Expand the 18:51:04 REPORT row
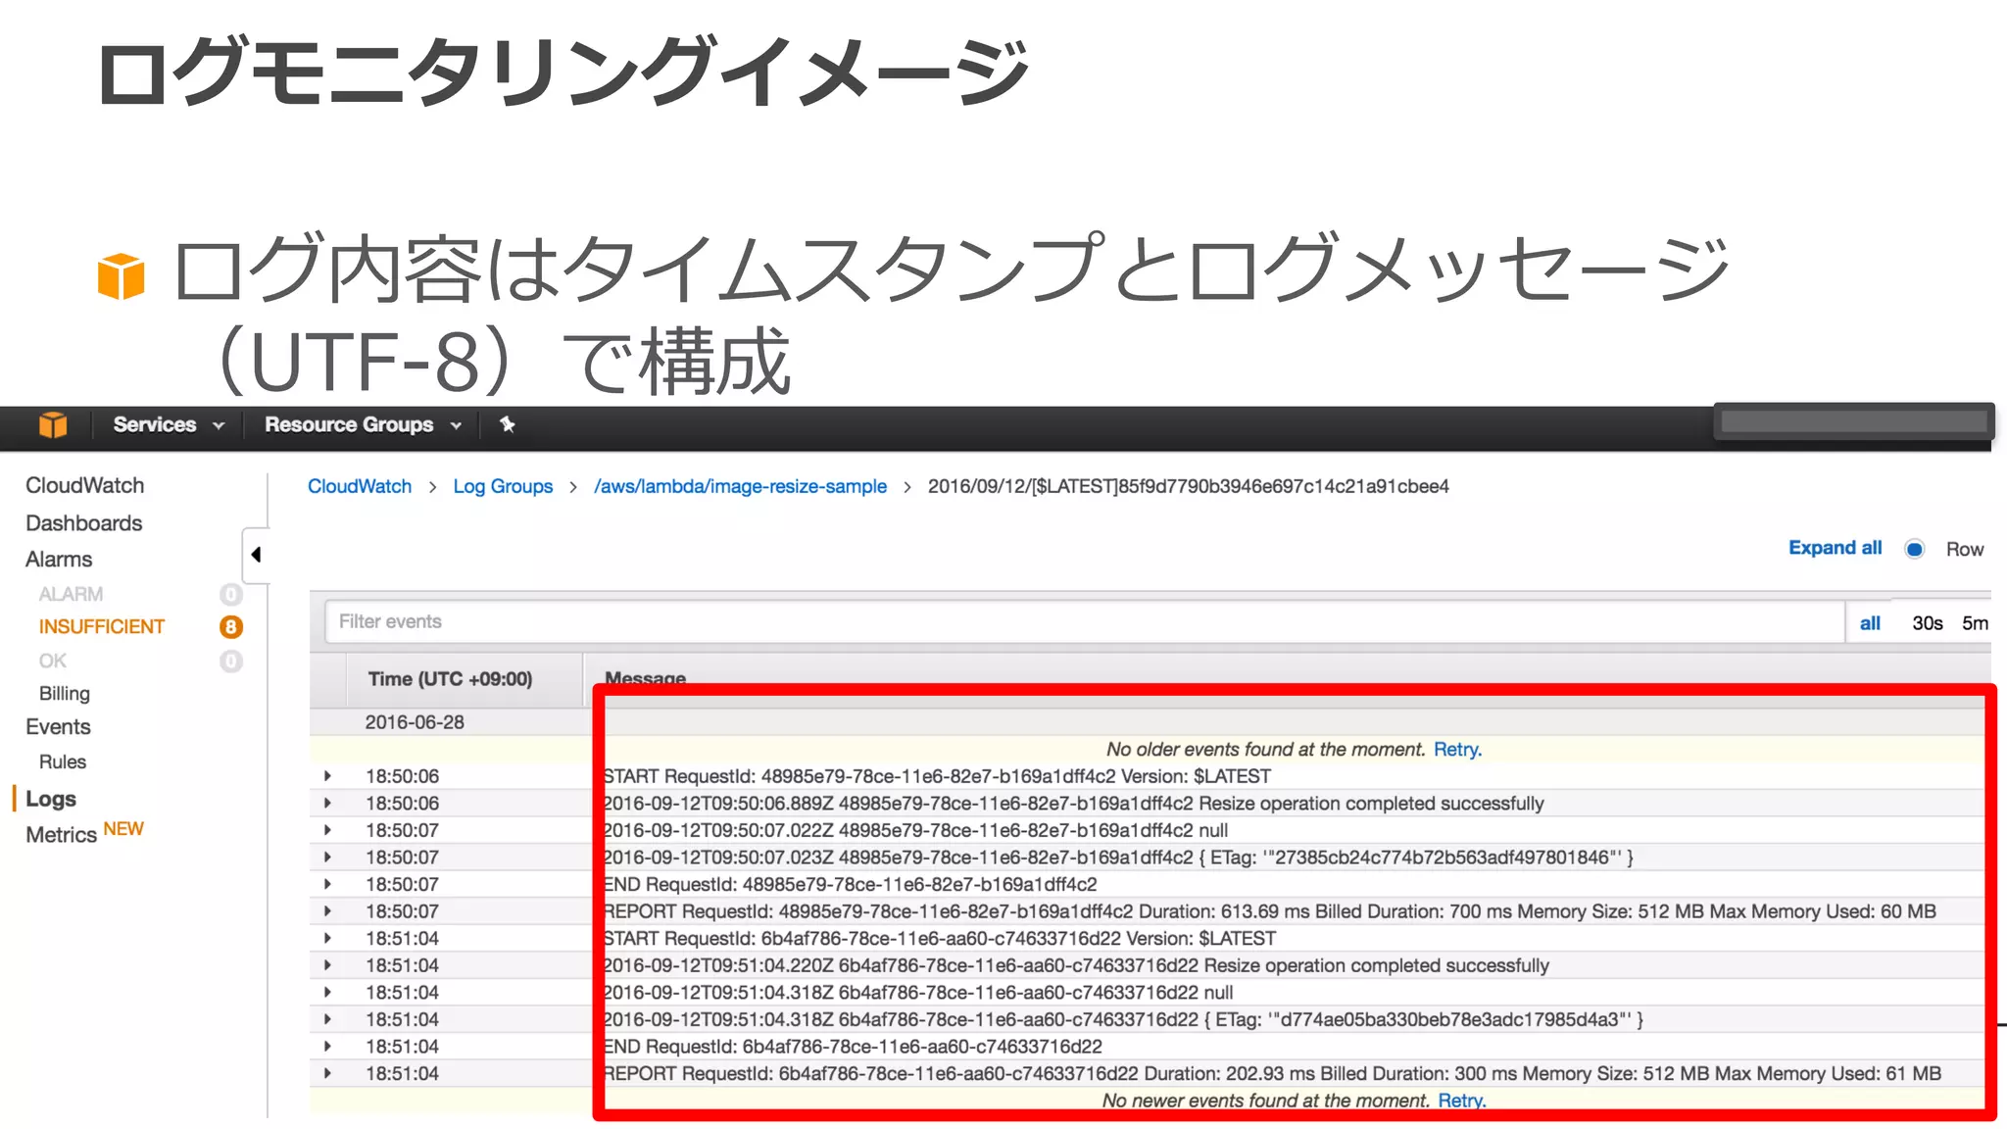The width and height of the screenshot is (2007, 1129). pyautogui.click(x=327, y=1074)
